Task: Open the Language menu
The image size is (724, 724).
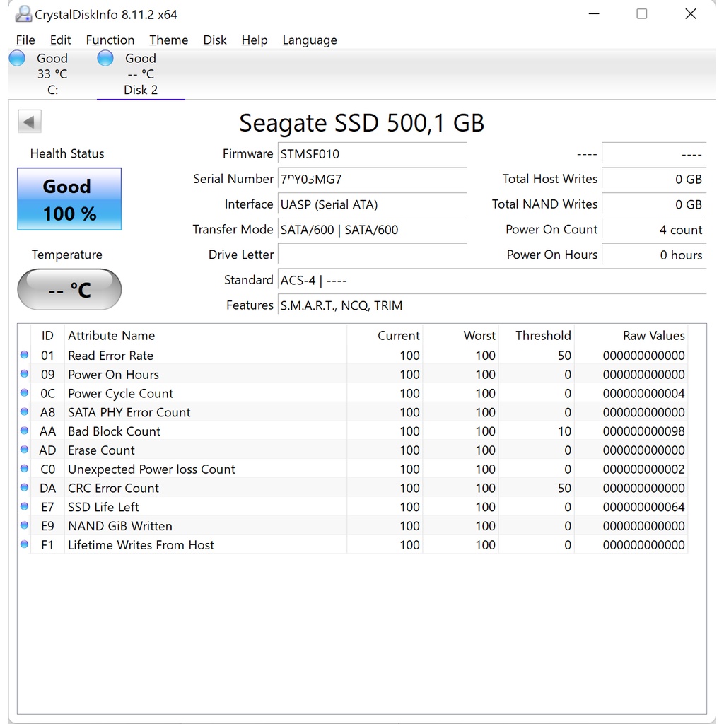Action: coord(310,40)
